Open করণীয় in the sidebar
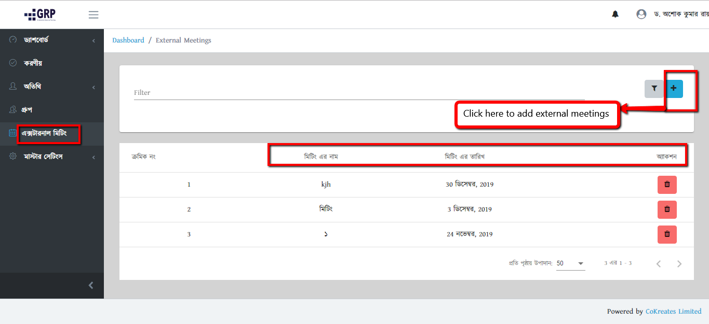This screenshot has height=324, width=709. click(33, 63)
